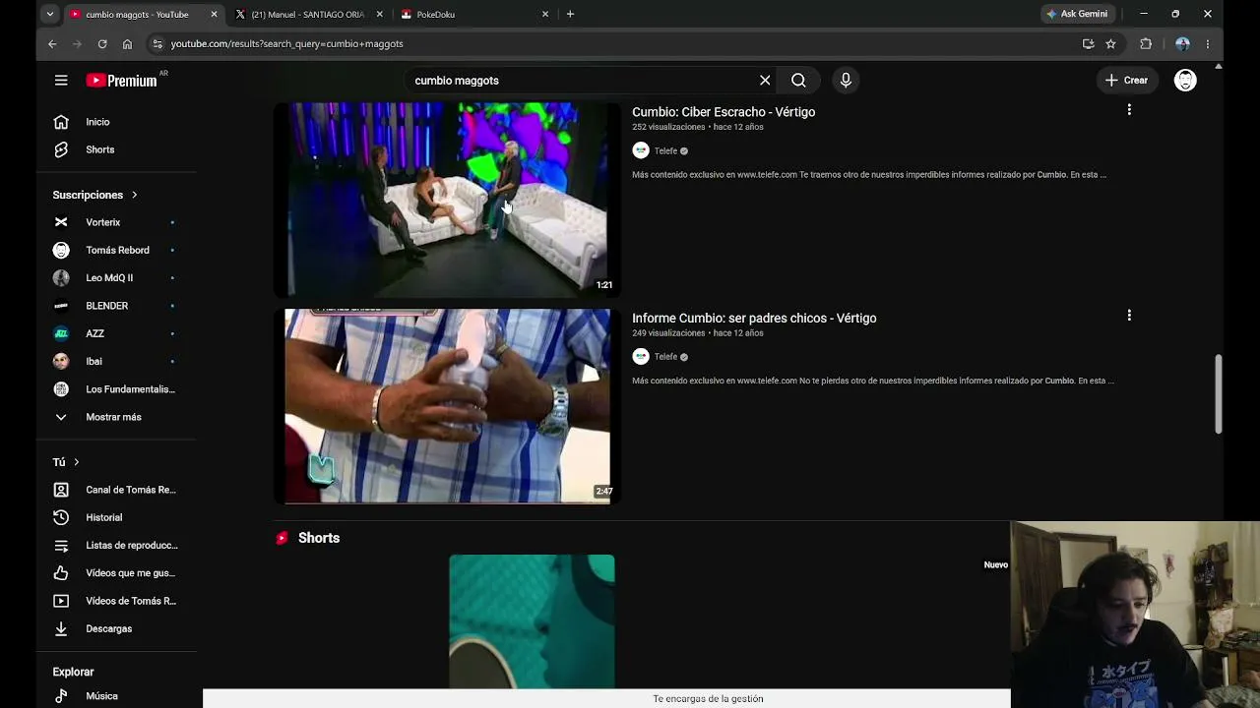1260x708 pixels.
Task: Open the browser home page
Action: (127, 44)
